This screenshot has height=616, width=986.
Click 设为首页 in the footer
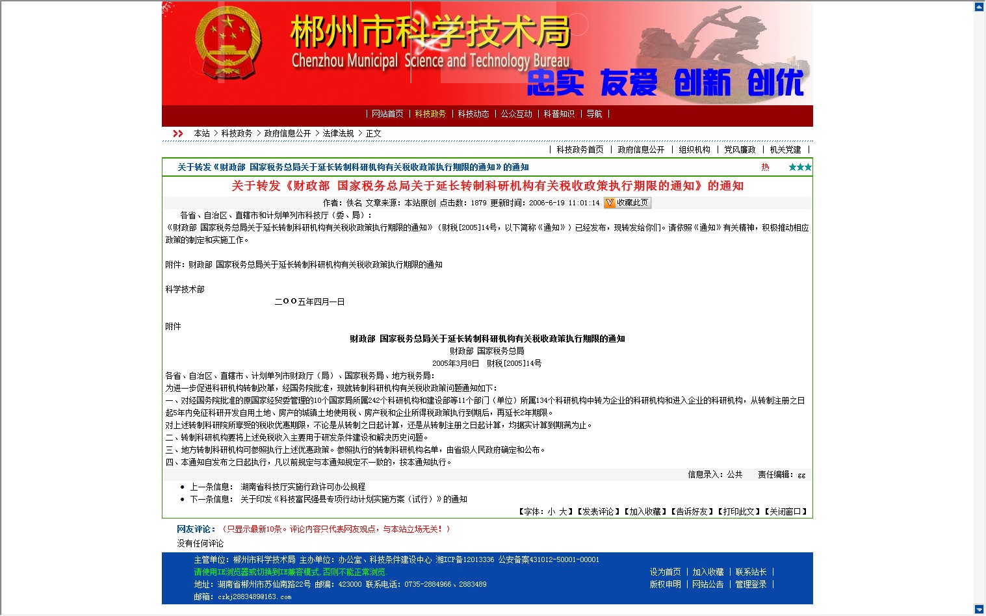pyautogui.click(x=665, y=572)
